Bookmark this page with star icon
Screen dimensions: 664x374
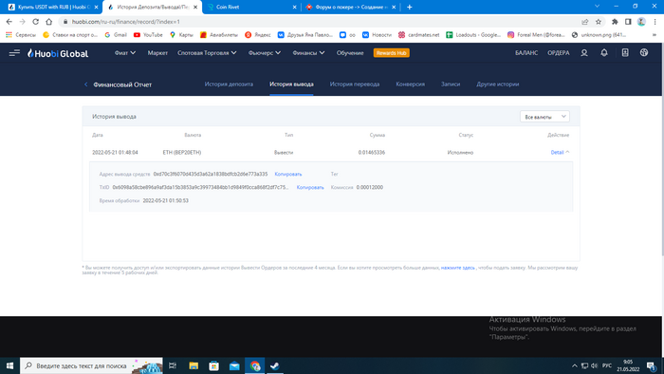click(599, 22)
